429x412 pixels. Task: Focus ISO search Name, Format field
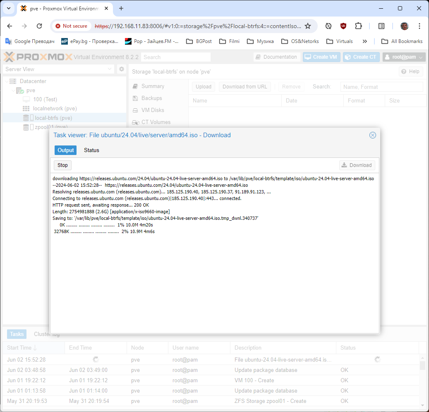381,87
